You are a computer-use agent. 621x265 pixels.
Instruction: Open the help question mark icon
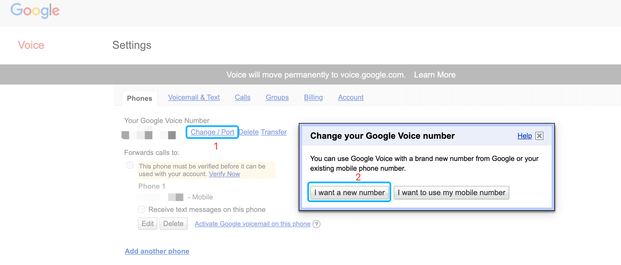316,224
